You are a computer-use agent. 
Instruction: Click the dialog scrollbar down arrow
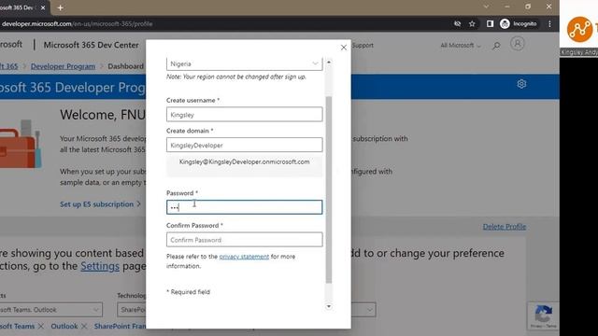[x=329, y=306]
